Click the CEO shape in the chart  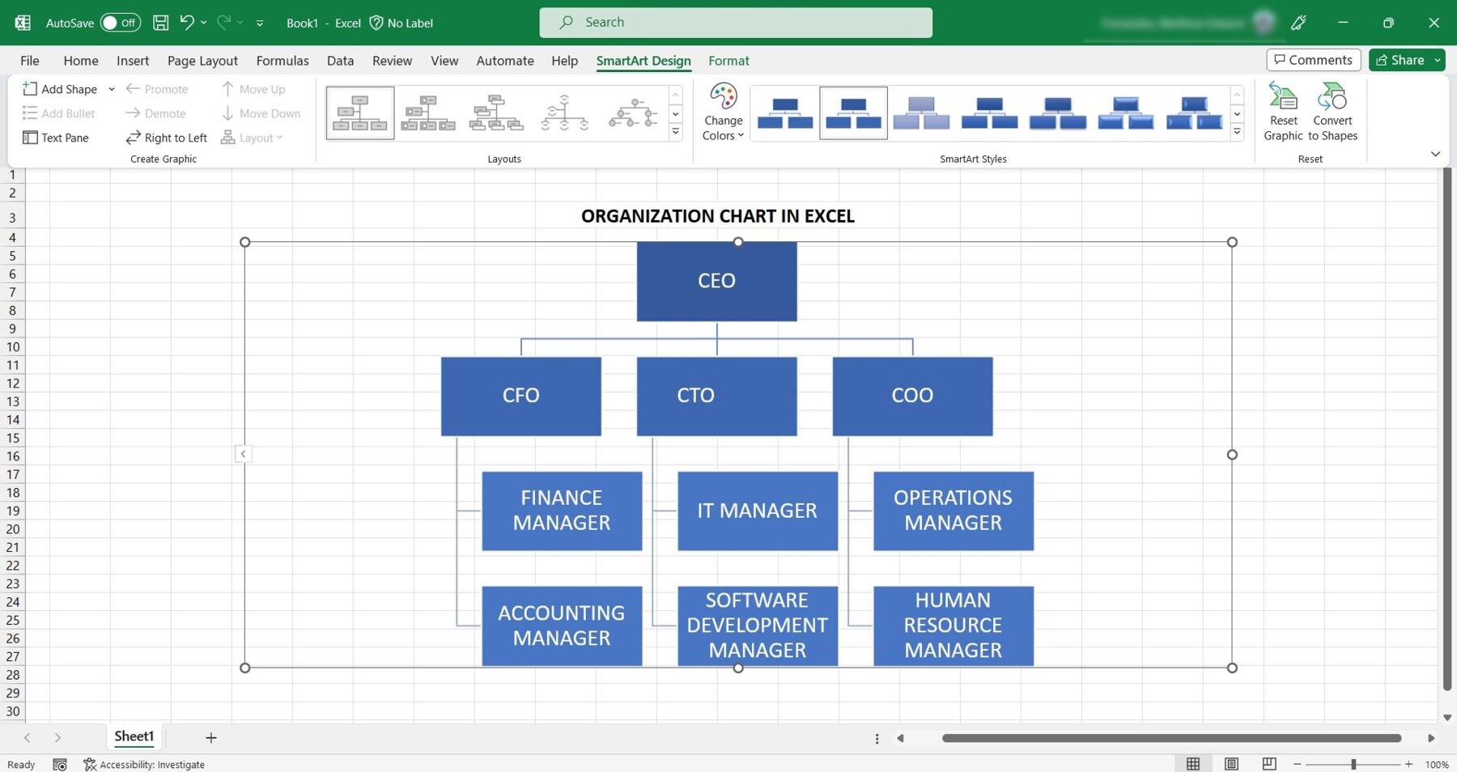716,280
